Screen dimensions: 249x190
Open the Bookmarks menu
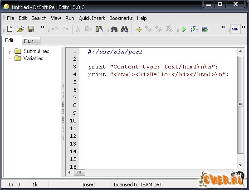point(121,18)
